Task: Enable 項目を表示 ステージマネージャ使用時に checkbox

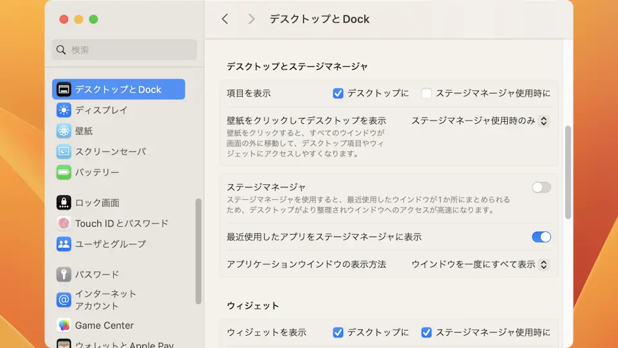Action: (x=426, y=93)
